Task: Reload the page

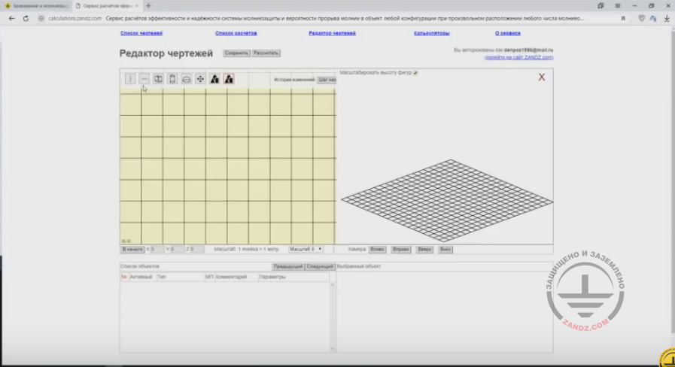Action: 26,19
